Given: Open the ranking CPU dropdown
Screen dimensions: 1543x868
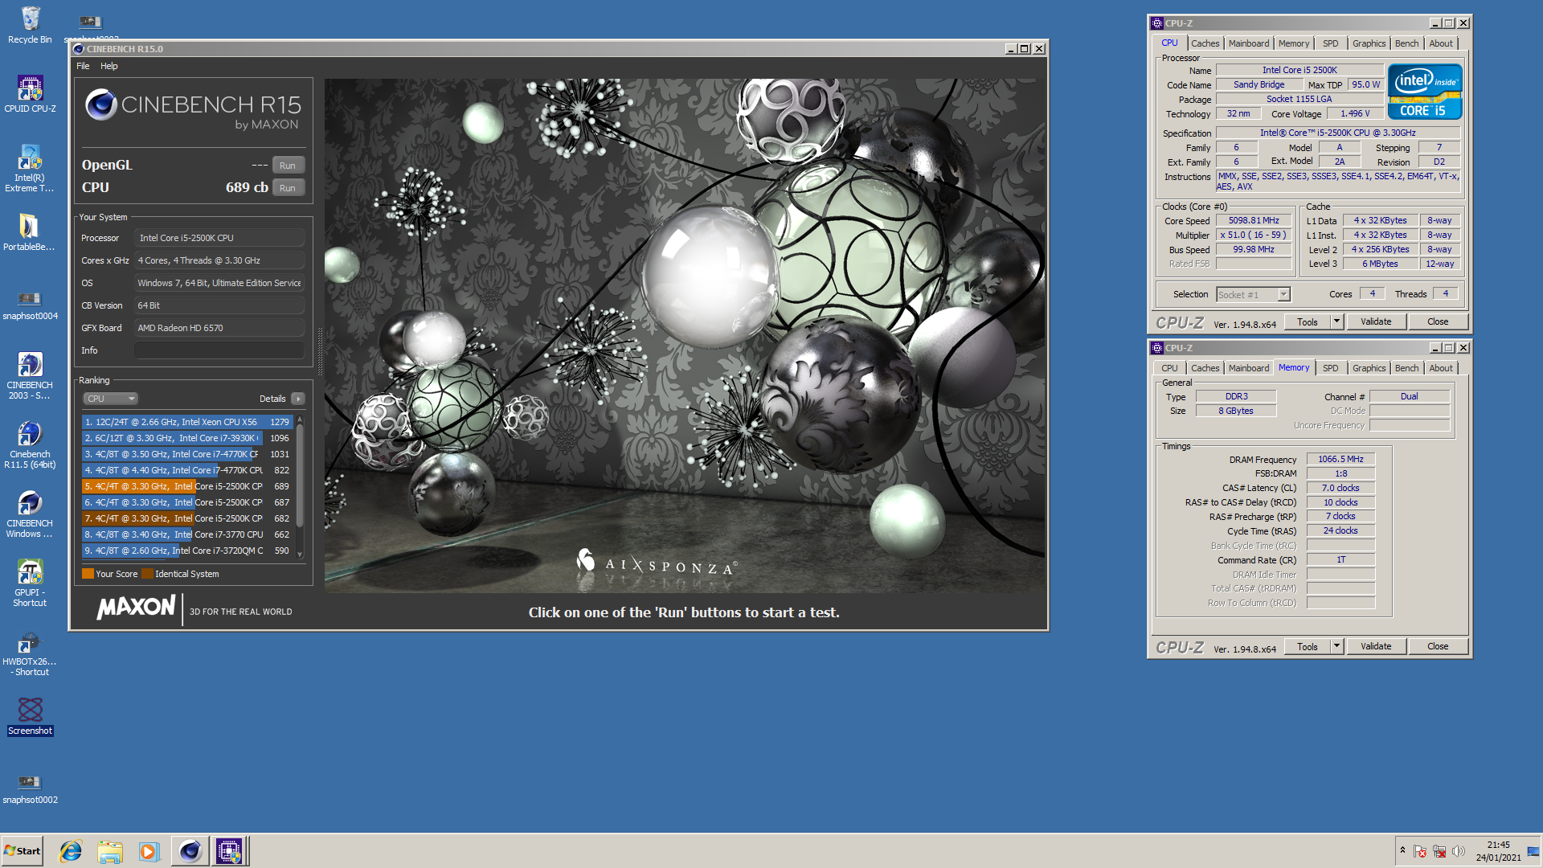Looking at the screenshot, I should pos(110,399).
